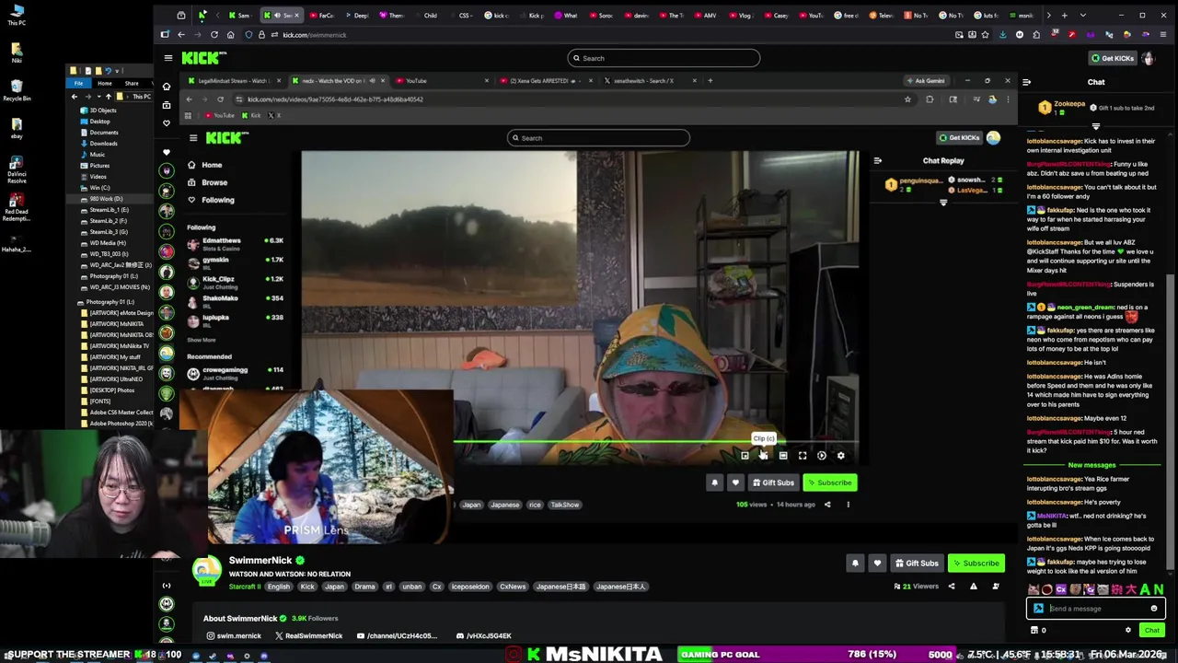Open RealSwimmerNick X profile link
This screenshot has width=1178, height=663.
pyautogui.click(x=308, y=636)
